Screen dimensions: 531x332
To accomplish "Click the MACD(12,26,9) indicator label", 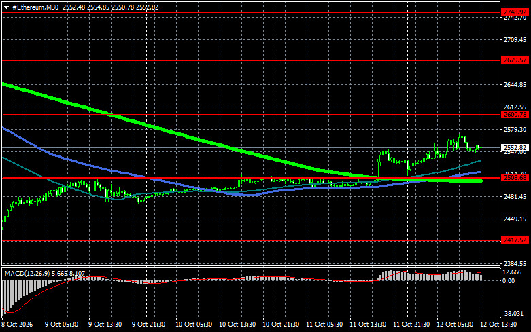I will pos(27,273).
